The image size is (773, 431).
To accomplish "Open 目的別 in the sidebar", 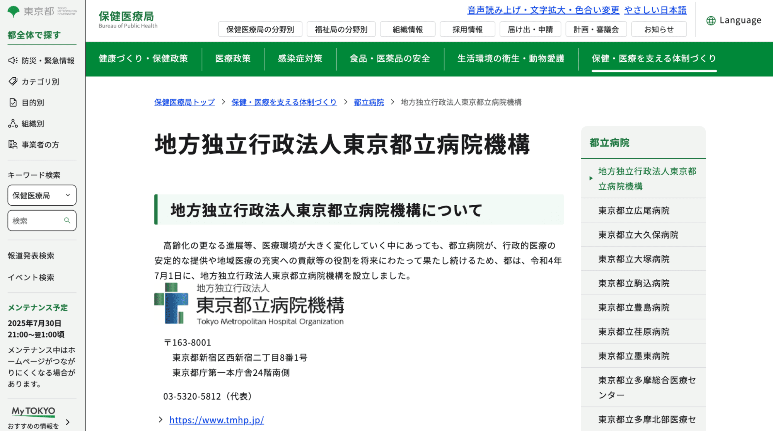I will [x=33, y=102].
